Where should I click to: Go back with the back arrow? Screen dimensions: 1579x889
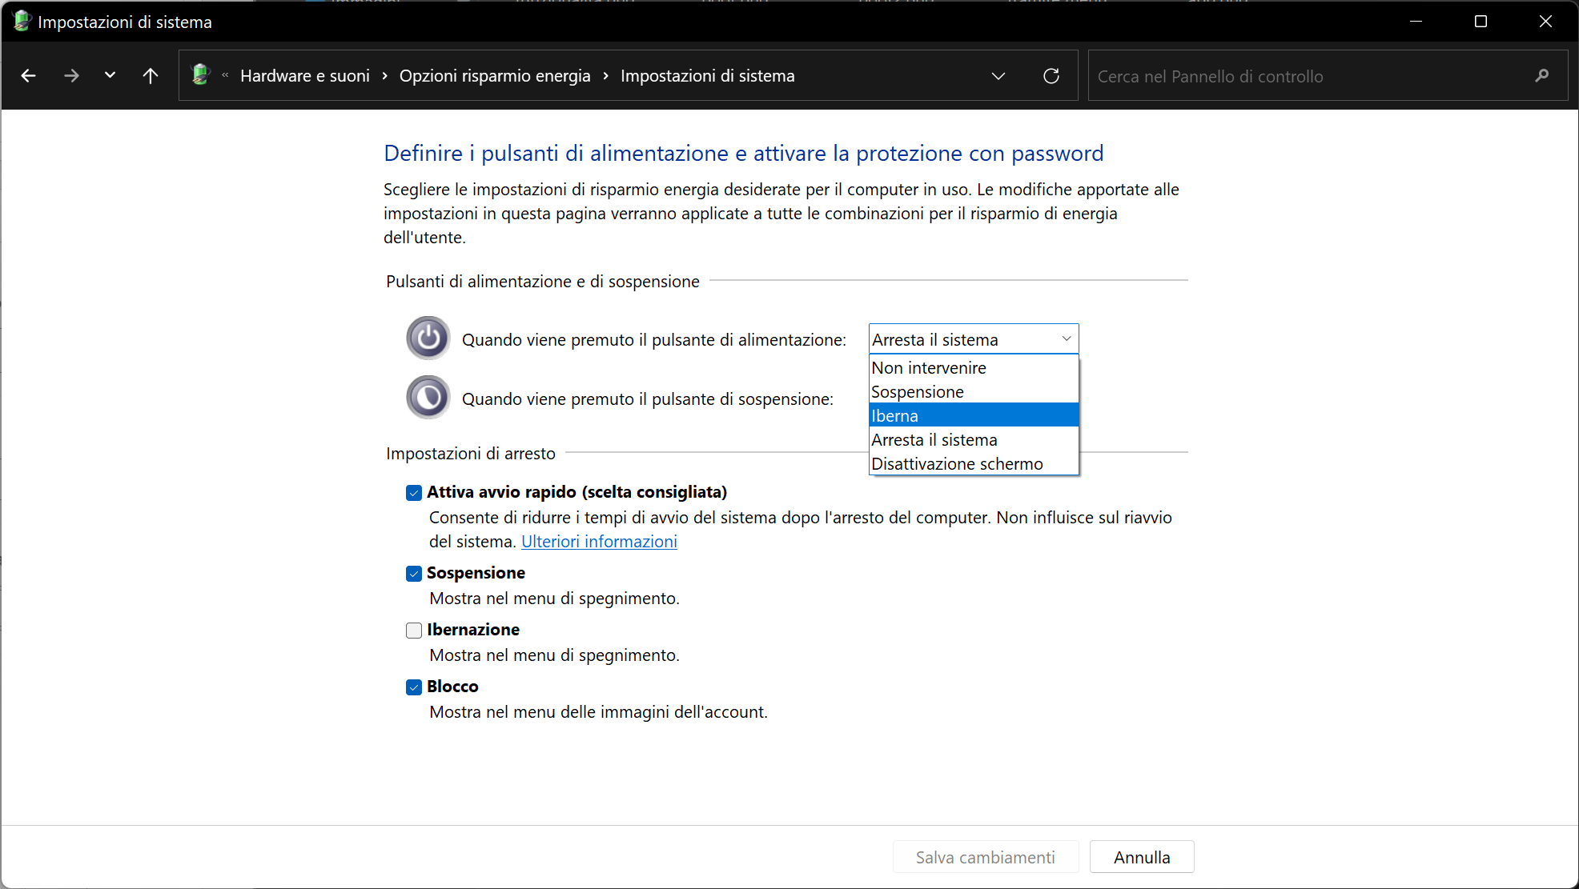(29, 76)
